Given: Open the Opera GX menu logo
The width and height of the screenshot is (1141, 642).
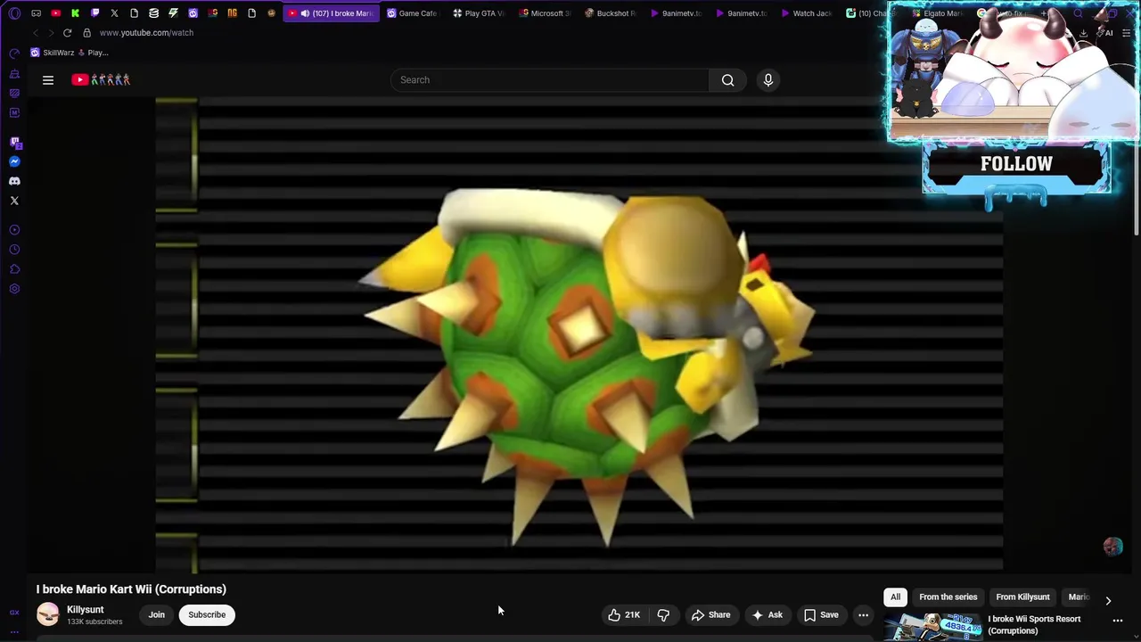Looking at the screenshot, I should point(14,13).
